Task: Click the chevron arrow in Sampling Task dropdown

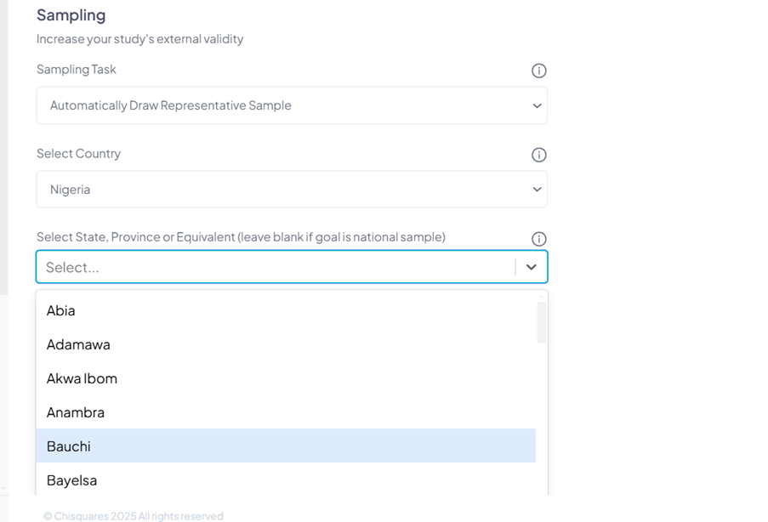Action: coord(537,105)
